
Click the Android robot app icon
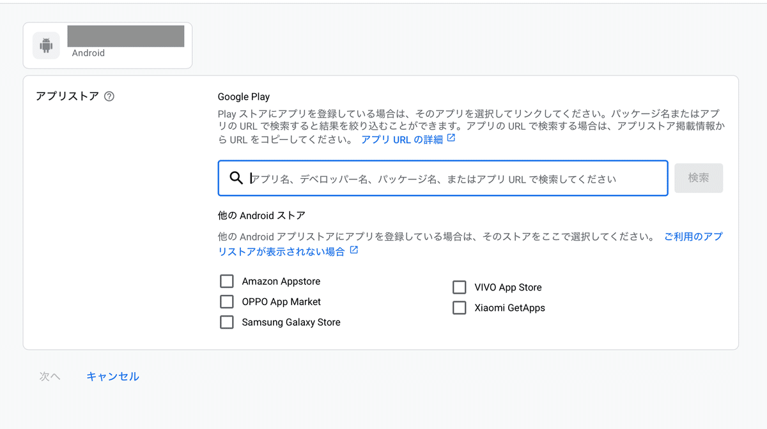[46, 45]
